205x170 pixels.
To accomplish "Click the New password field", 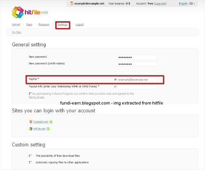I will (137, 57).
